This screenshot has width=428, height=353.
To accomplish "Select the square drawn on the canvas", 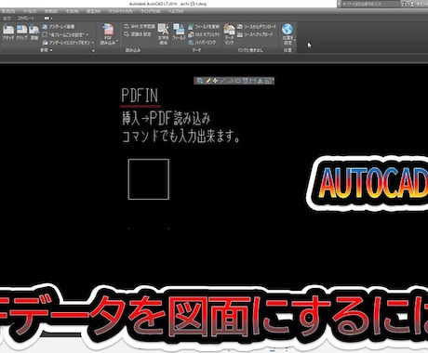I will point(149,179).
